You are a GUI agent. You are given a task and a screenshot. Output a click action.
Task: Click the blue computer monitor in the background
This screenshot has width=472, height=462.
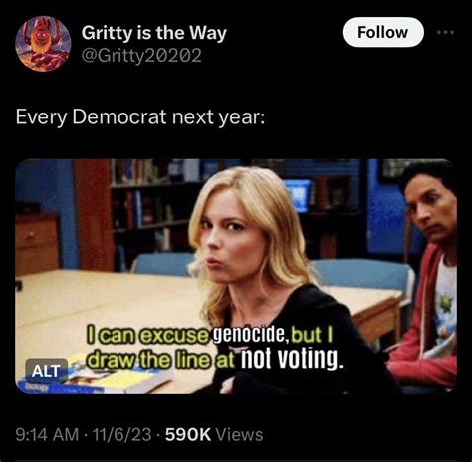click(299, 195)
